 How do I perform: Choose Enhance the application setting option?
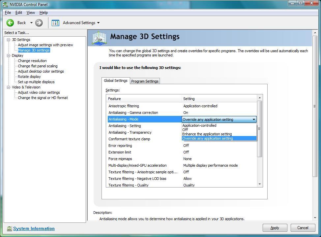point(219,134)
